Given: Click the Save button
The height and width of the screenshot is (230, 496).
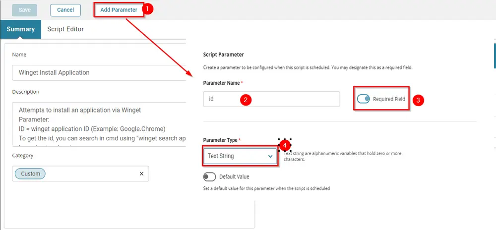Looking at the screenshot, I should point(25,10).
